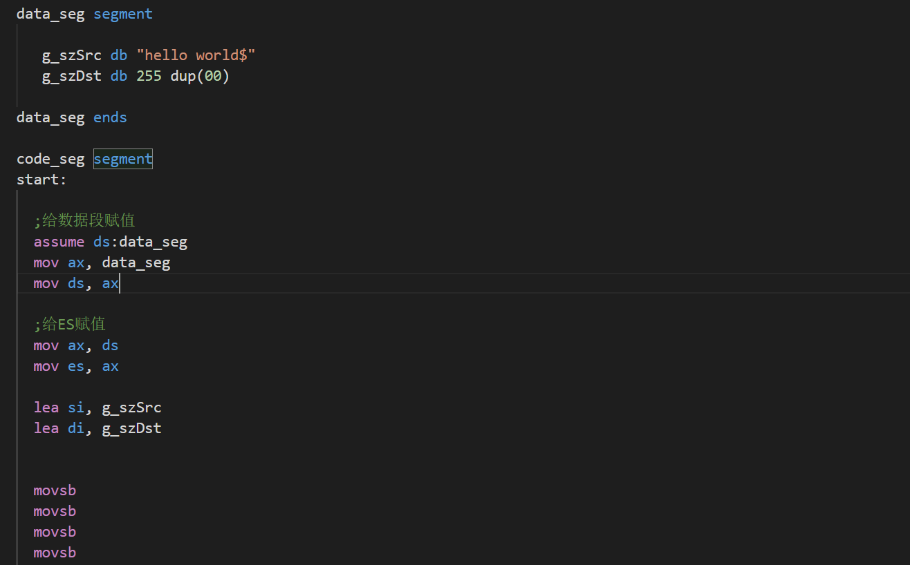Click the last visible movsb instruction
This screenshot has height=565, width=910.
click(x=55, y=553)
